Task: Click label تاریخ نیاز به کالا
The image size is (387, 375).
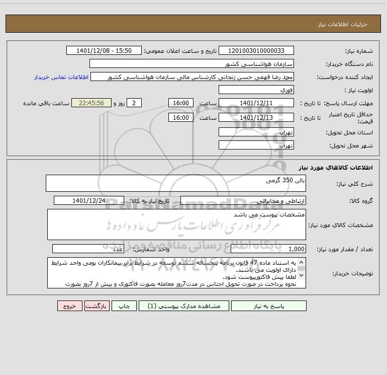Action: (149, 201)
